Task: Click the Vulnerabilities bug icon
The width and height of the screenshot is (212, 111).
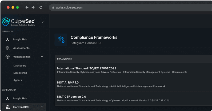Action: tap(7, 57)
